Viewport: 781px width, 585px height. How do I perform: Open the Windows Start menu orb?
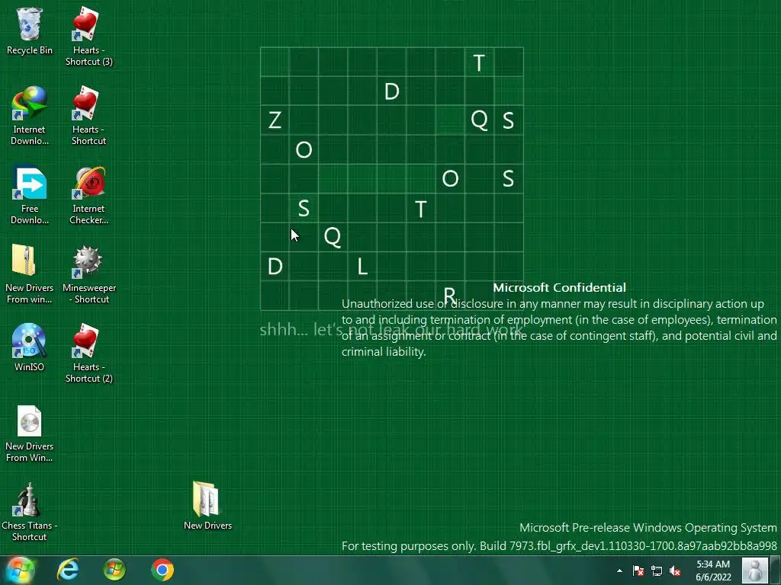coord(20,570)
